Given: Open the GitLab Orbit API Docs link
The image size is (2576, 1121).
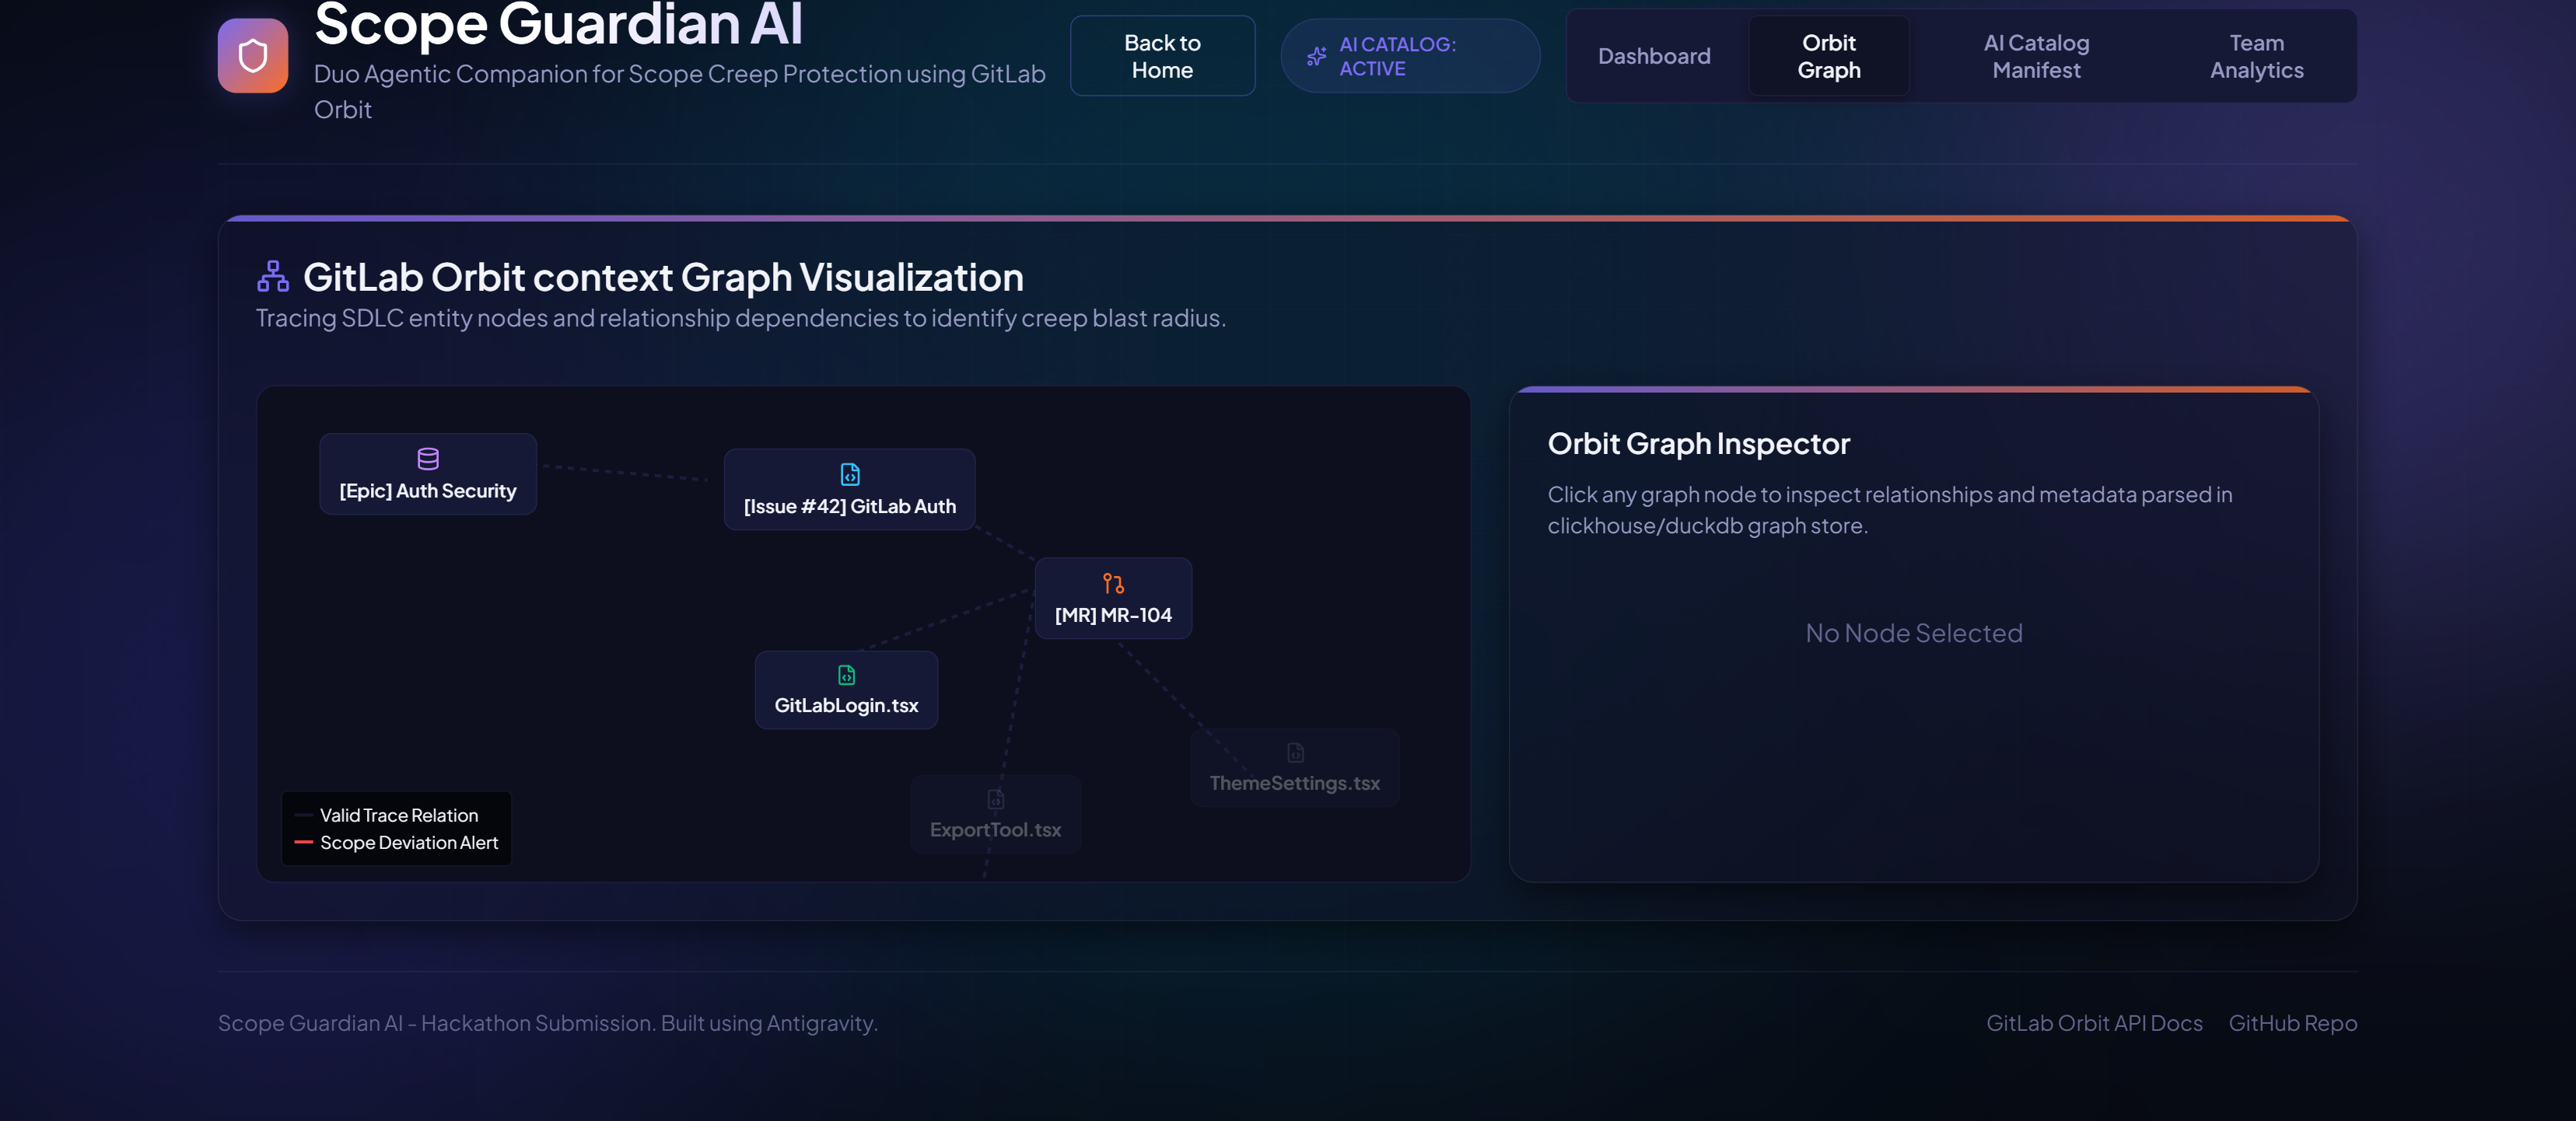Looking at the screenshot, I should tap(2094, 1023).
